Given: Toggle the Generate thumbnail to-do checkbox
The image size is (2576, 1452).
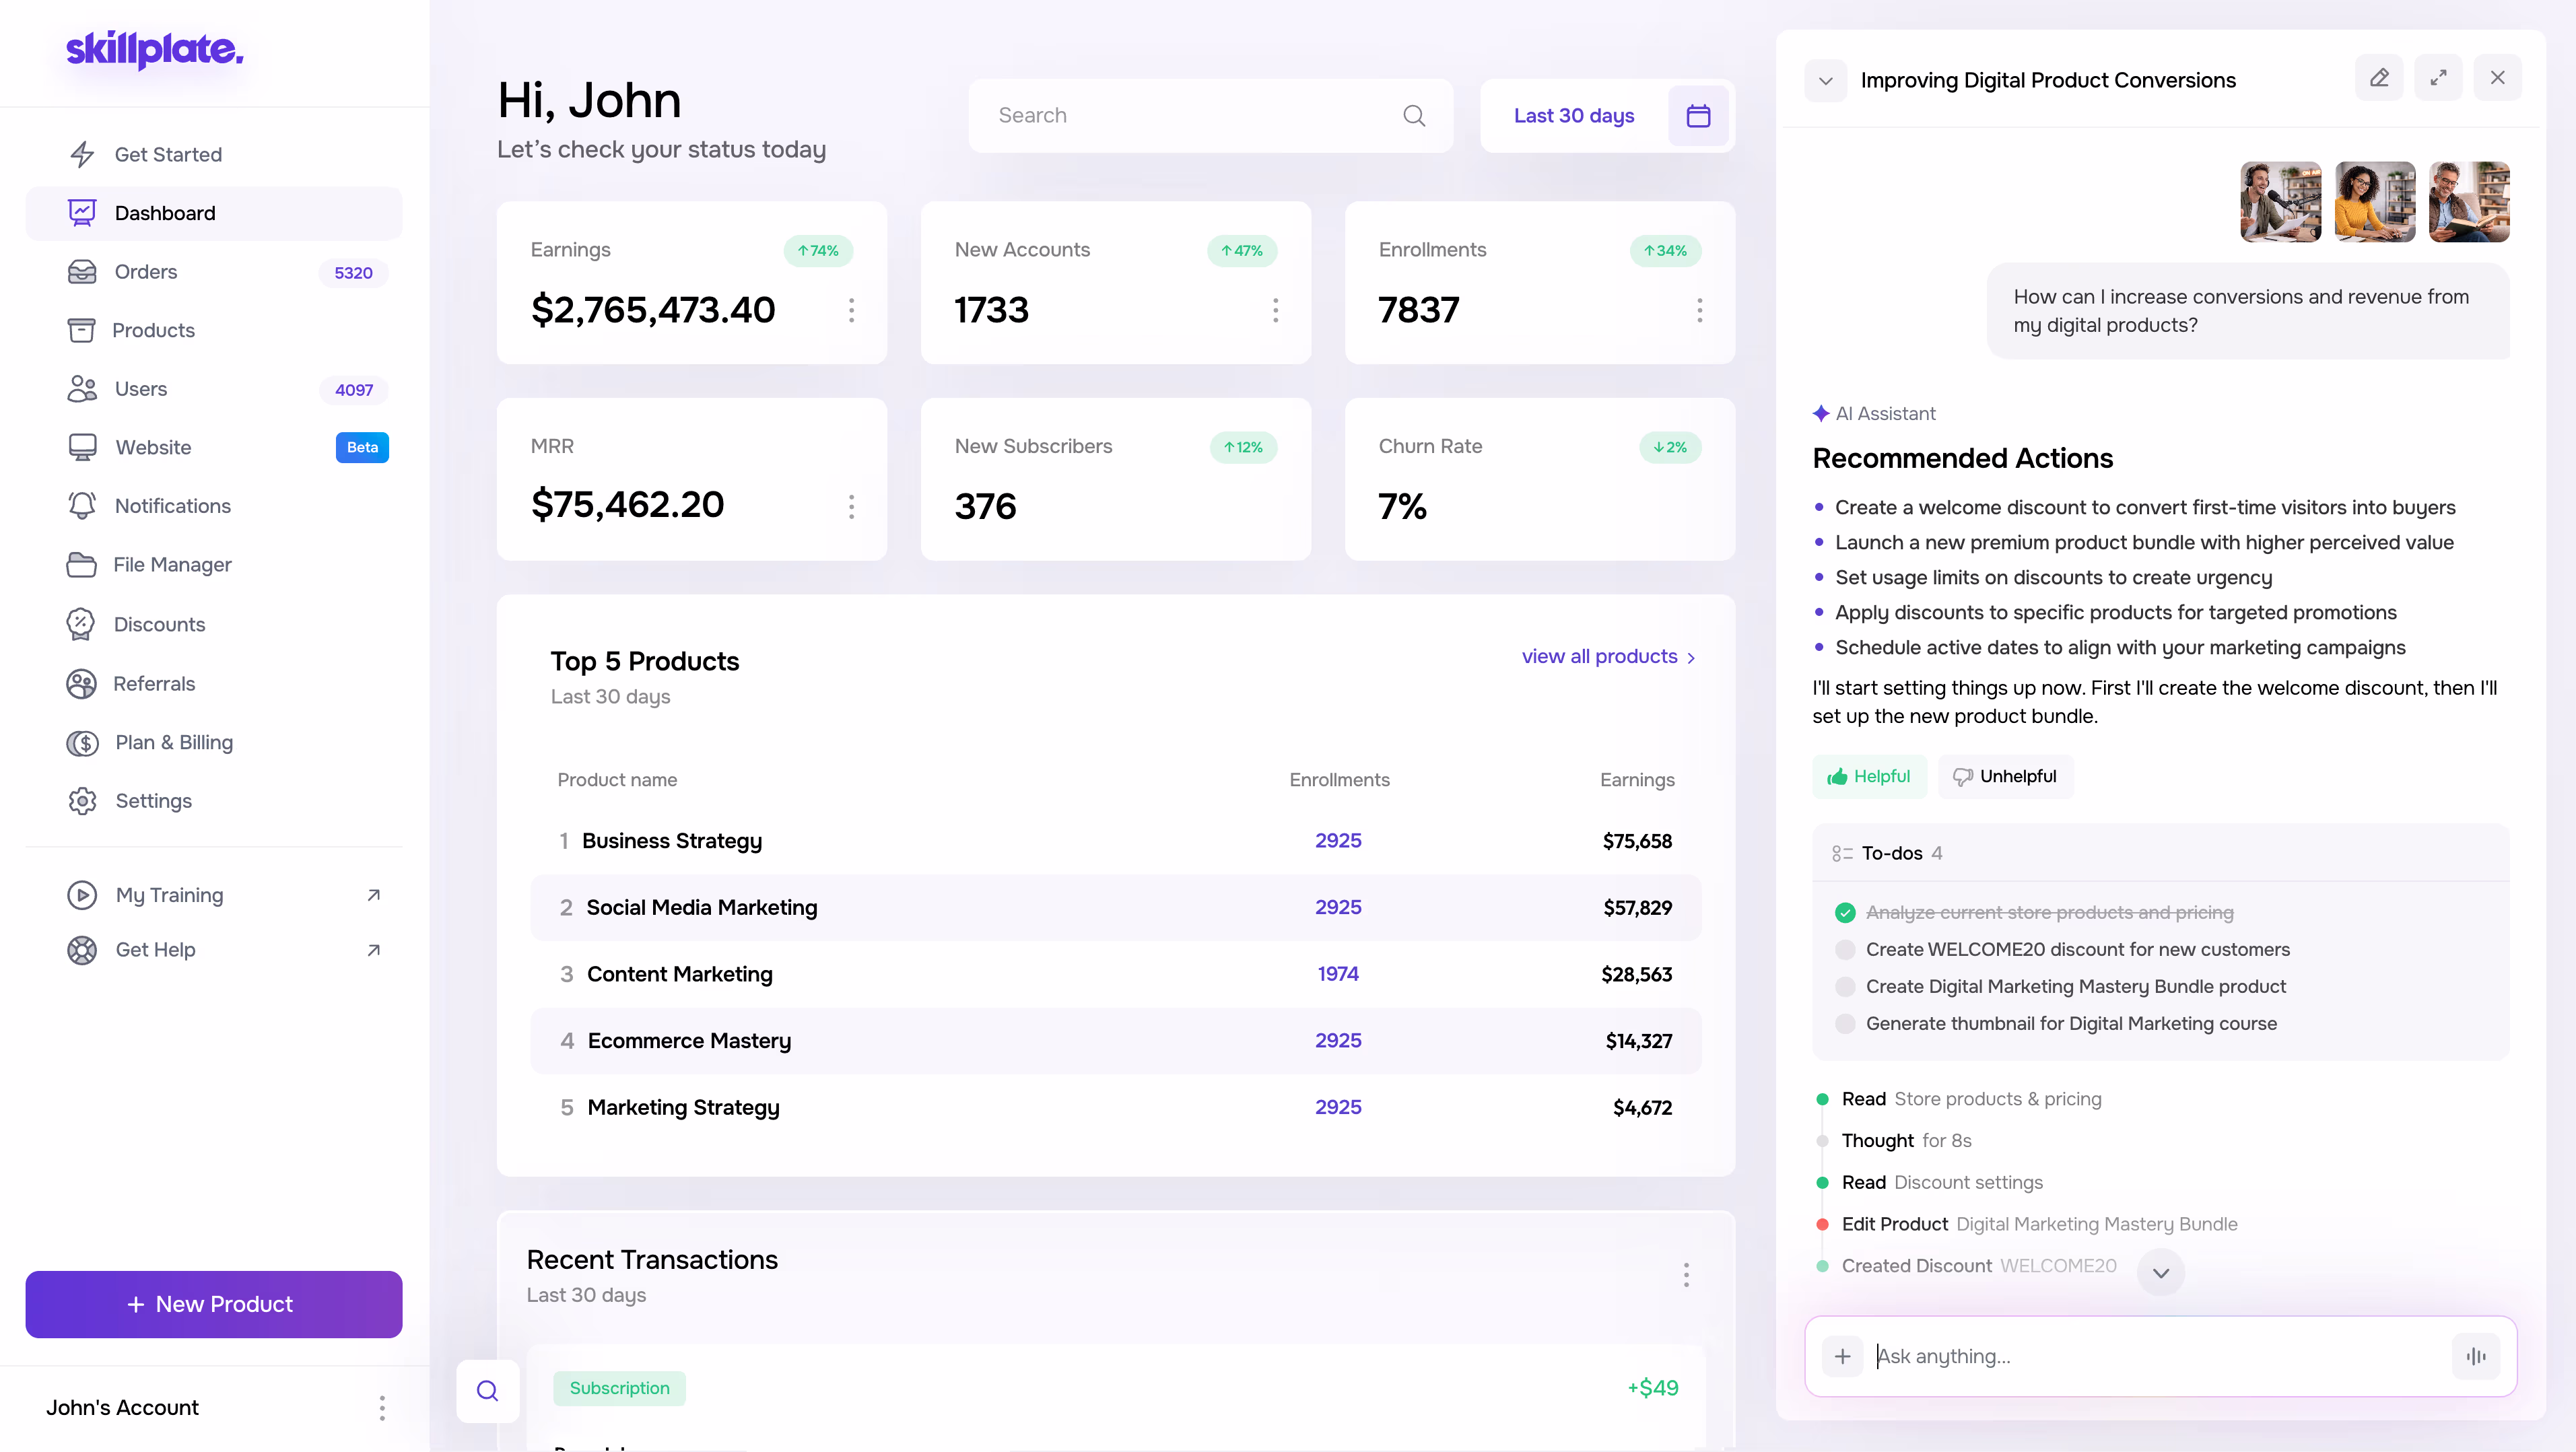Looking at the screenshot, I should (x=1845, y=1023).
